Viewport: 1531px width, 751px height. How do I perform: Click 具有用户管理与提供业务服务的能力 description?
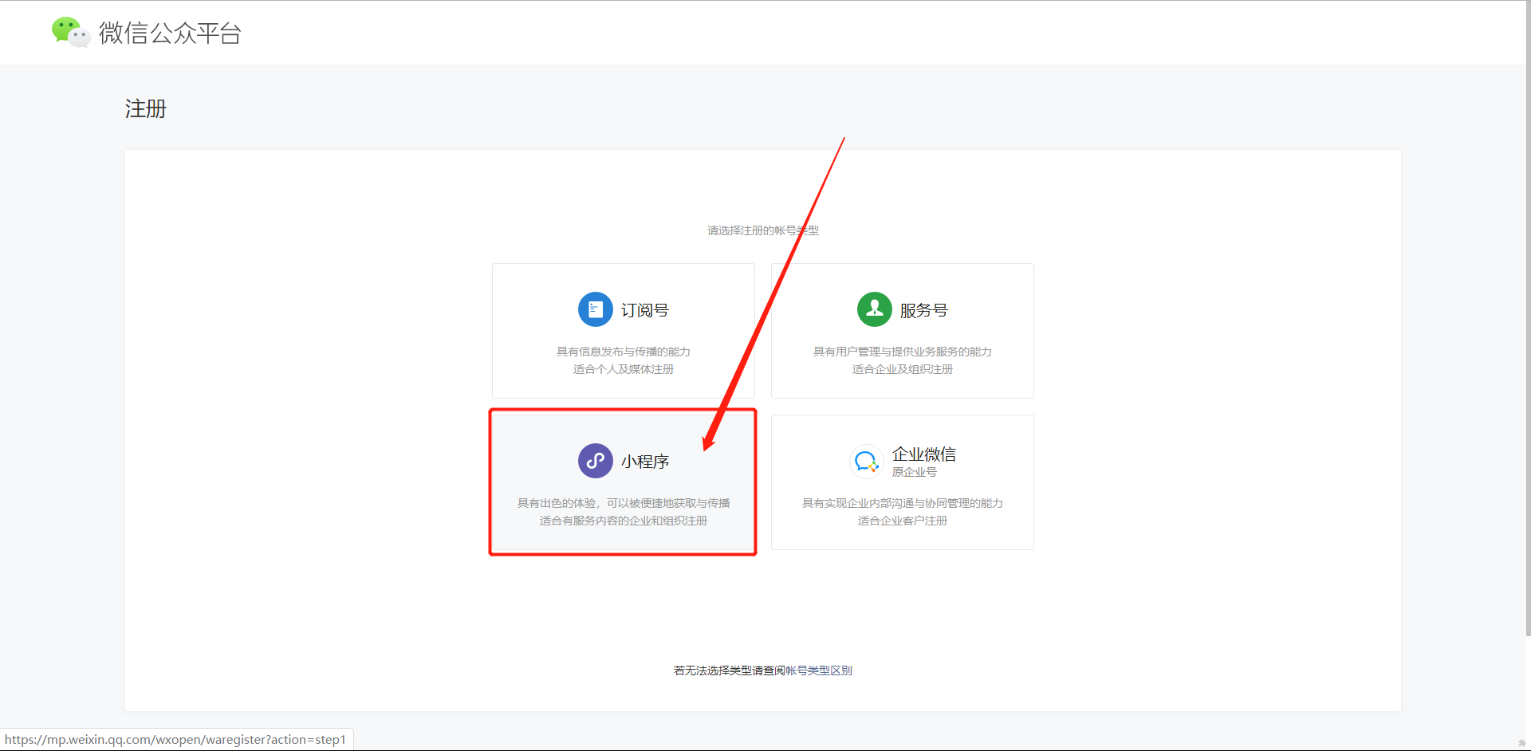click(903, 352)
